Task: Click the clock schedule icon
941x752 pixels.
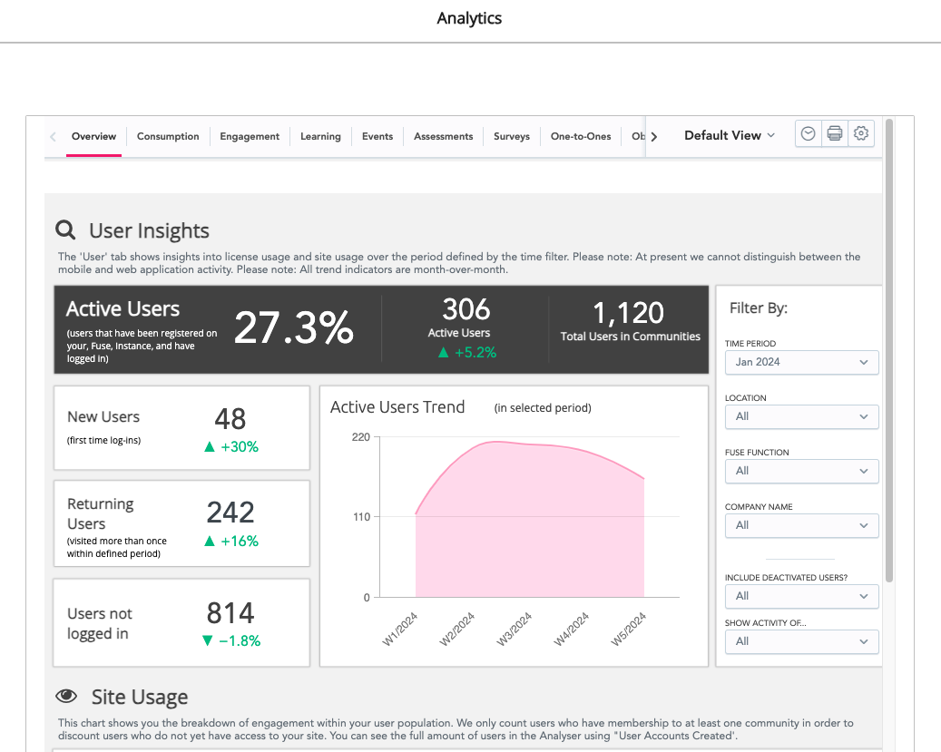Action: click(808, 134)
